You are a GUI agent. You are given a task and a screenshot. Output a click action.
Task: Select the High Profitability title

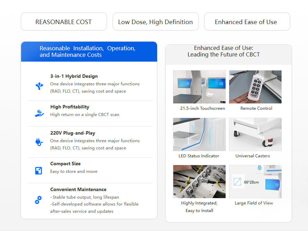tap(70, 107)
